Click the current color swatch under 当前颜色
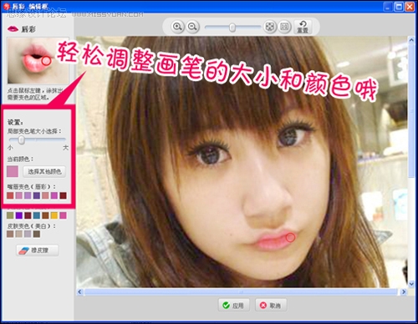This screenshot has height=324, width=418. point(13,171)
